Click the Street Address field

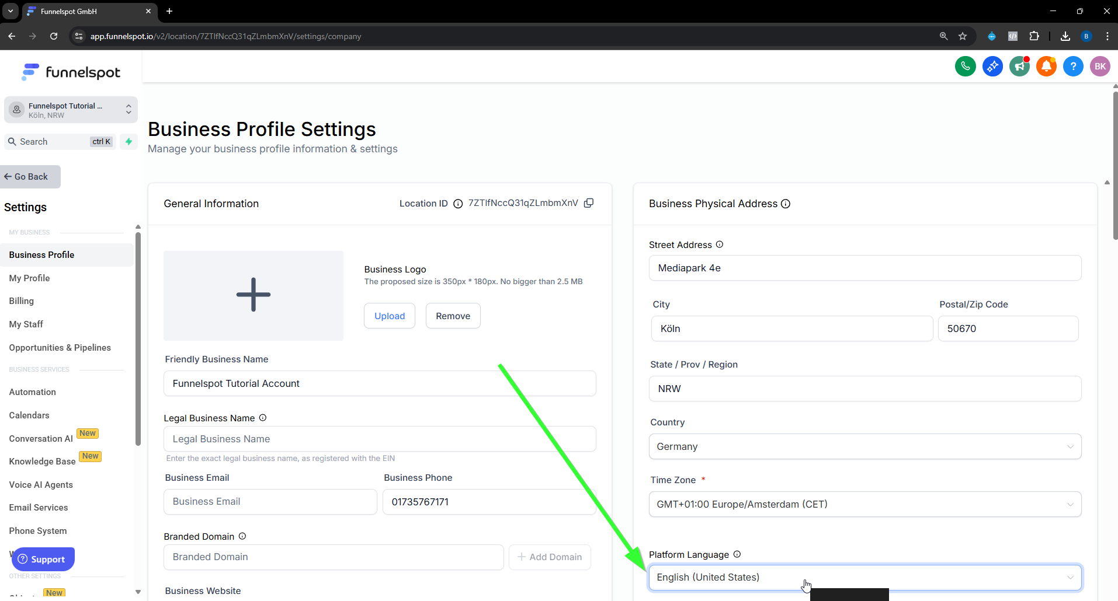tap(865, 268)
